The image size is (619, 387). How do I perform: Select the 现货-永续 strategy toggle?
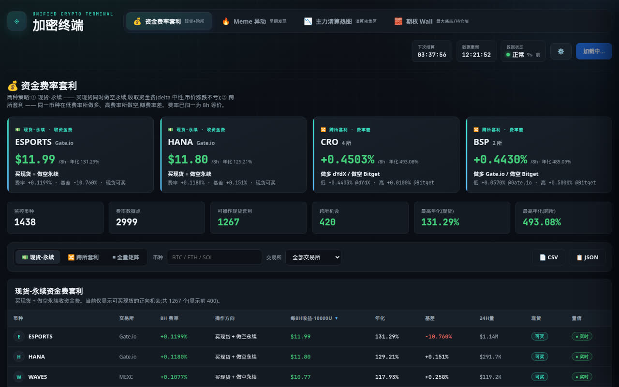coord(38,257)
